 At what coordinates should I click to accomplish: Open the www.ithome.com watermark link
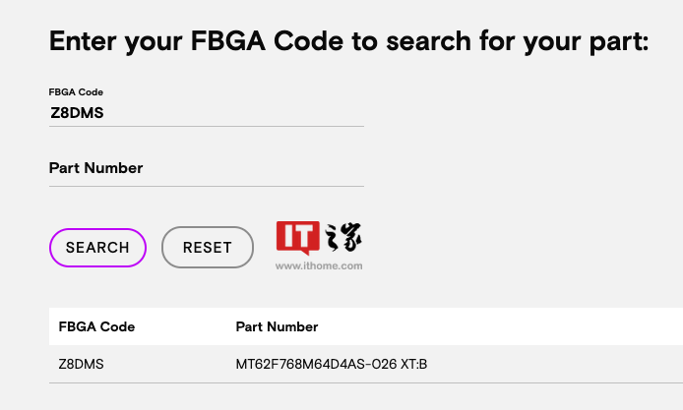pyautogui.click(x=319, y=265)
